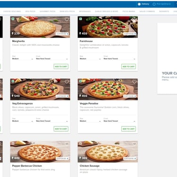This screenshot has height=177, width=177.
Task: Go to Cheese Volcano menu category
Action: [x=12, y=11]
